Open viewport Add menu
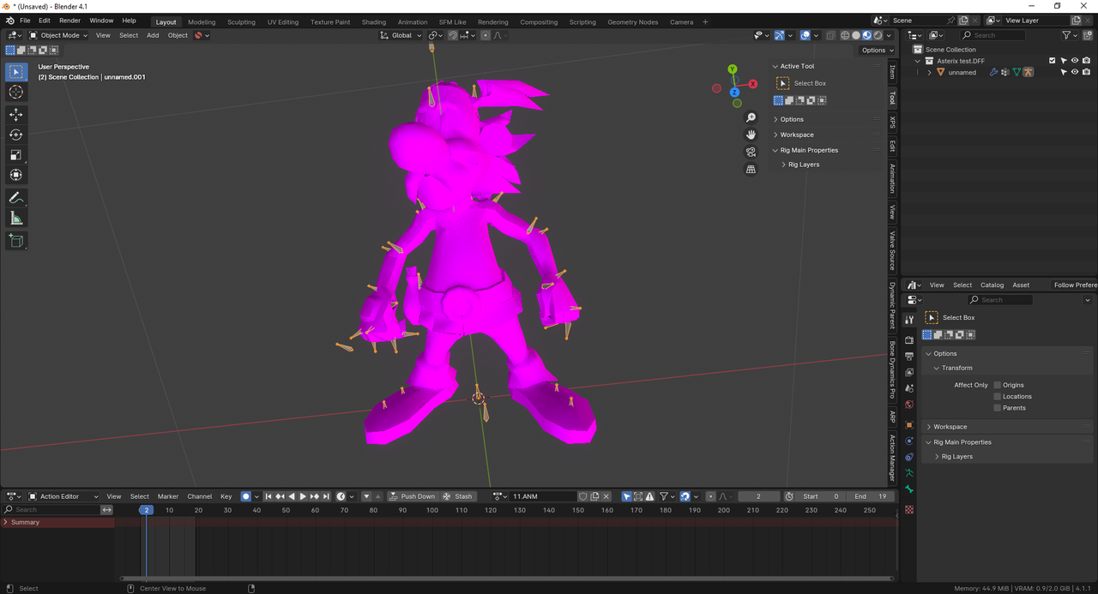 coord(153,35)
